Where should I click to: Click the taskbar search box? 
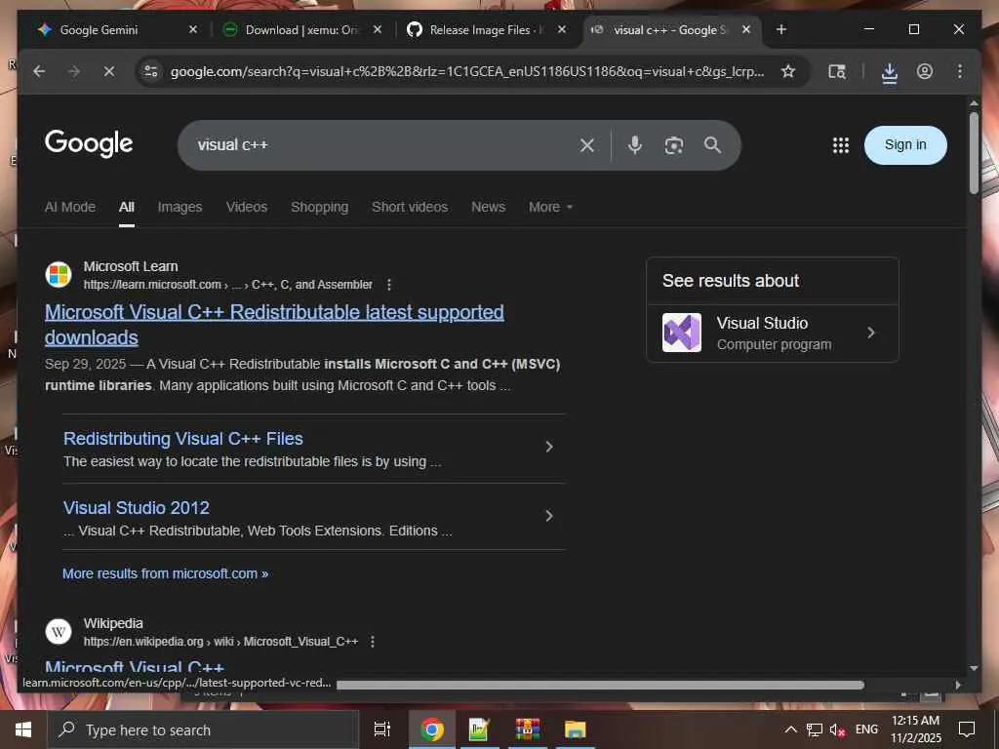(203, 729)
